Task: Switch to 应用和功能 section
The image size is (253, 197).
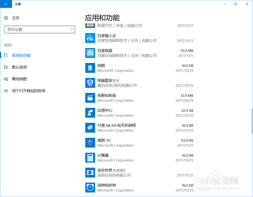Action: (21, 55)
